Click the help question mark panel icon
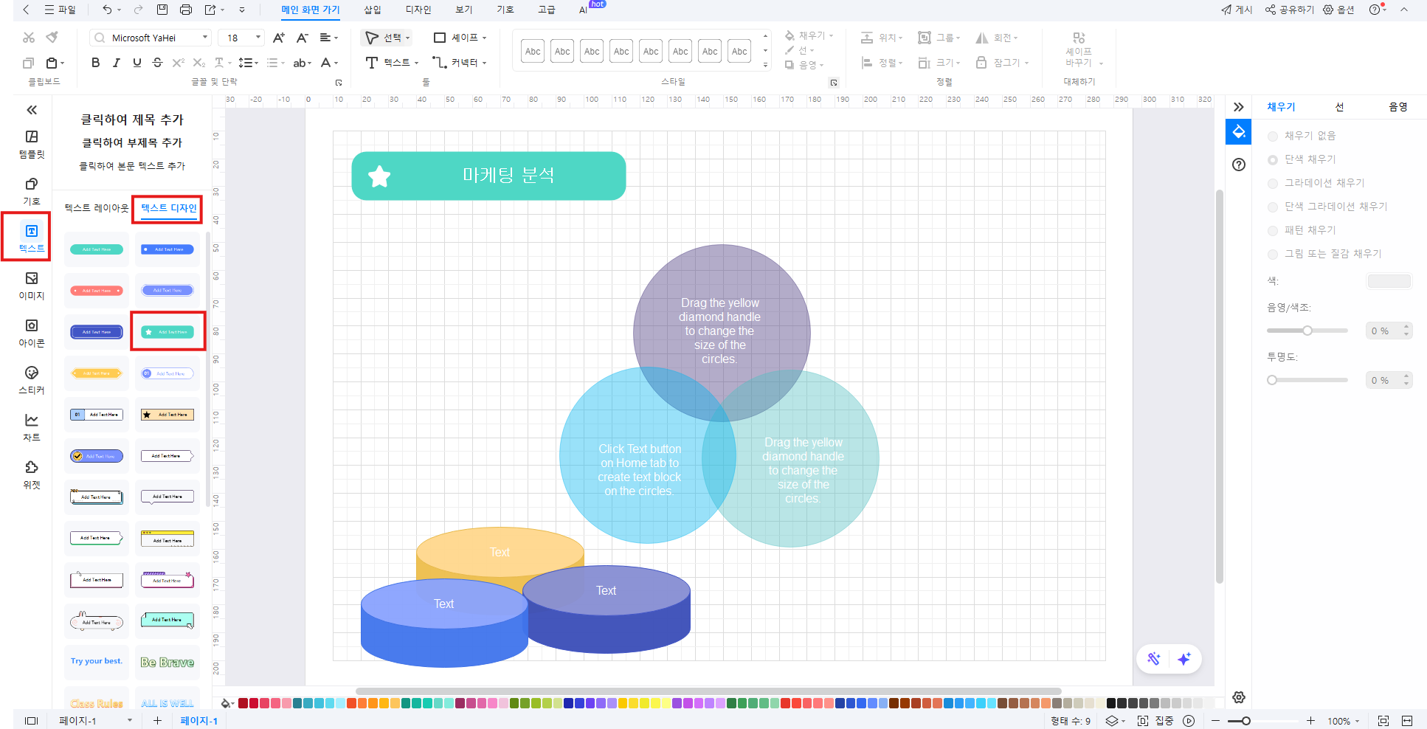Screen dimensions: 1427x729 1239,165
